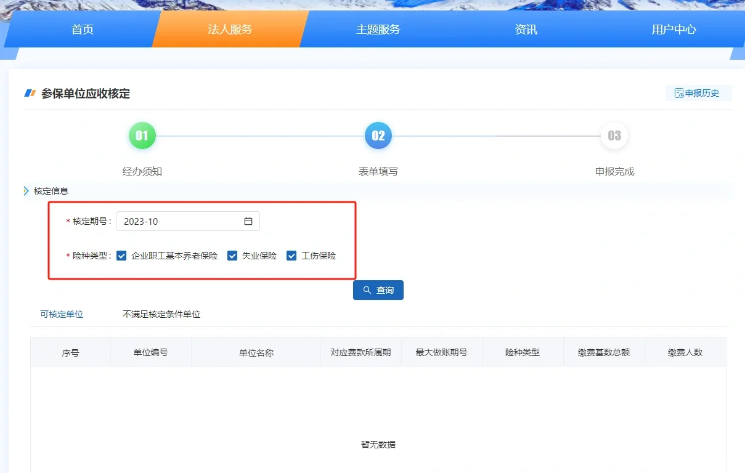Open the 核定期号 date picker field
745x473 pixels.
[x=182, y=221]
